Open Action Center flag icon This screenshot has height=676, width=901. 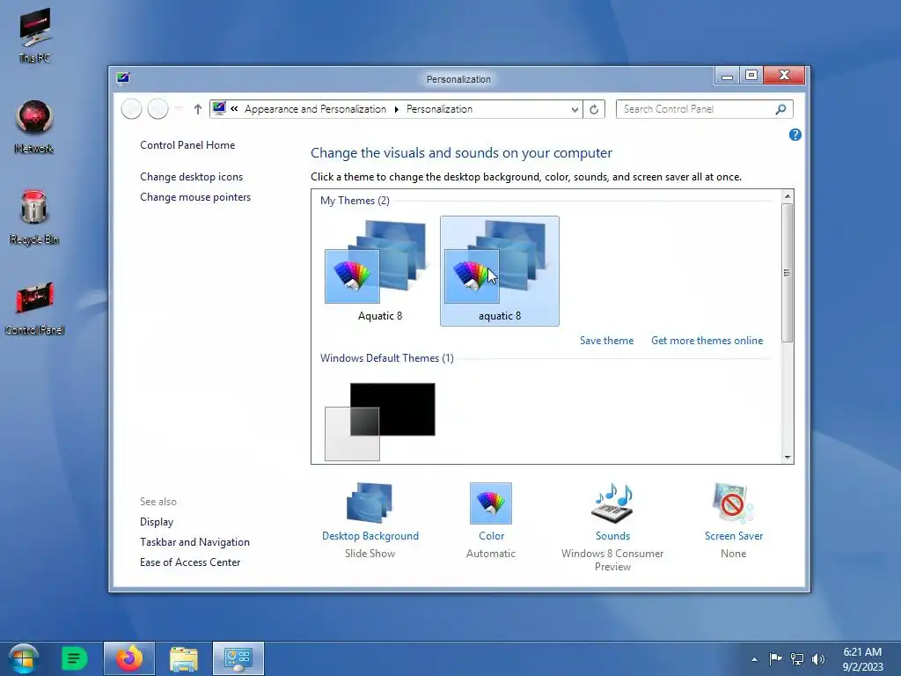click(x=776, y=658)
